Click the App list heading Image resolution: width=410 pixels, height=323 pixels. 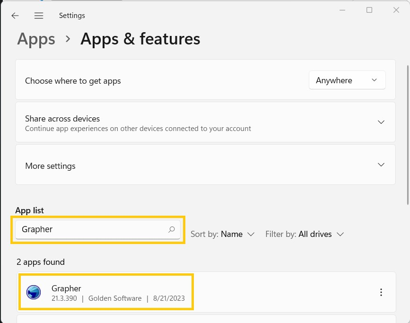tap(29, 210)
